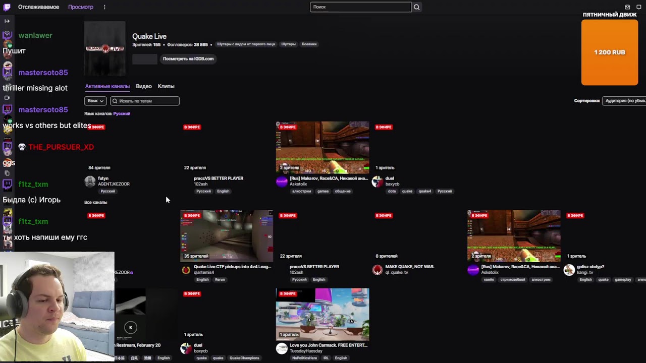Screen dimensions: 646x363
Task: Select the Активные каналы tab
Action: pos(107,86)
